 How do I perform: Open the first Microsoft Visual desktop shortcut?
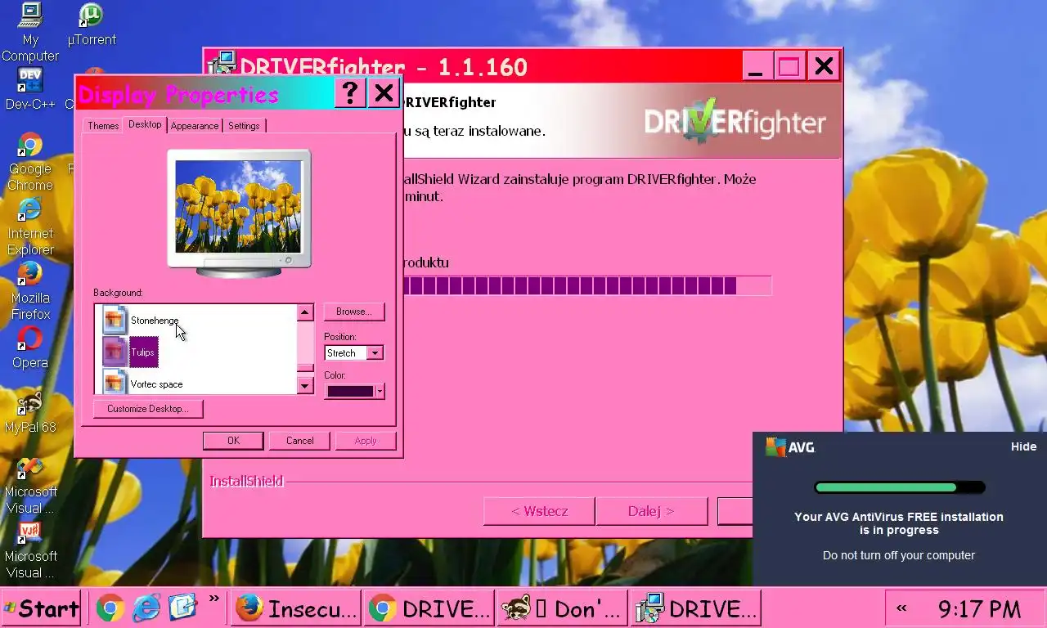(x=30, y=485)
